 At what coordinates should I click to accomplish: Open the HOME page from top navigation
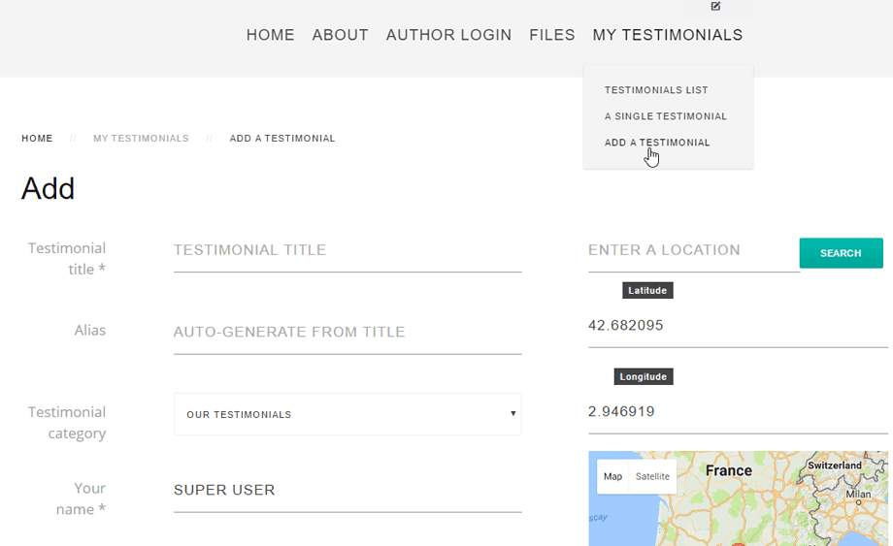pyautogui.click(x=270, y=35)
